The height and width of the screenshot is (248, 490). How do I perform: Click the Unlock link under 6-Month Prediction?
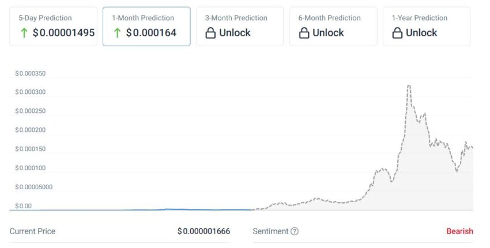[328, 33]
